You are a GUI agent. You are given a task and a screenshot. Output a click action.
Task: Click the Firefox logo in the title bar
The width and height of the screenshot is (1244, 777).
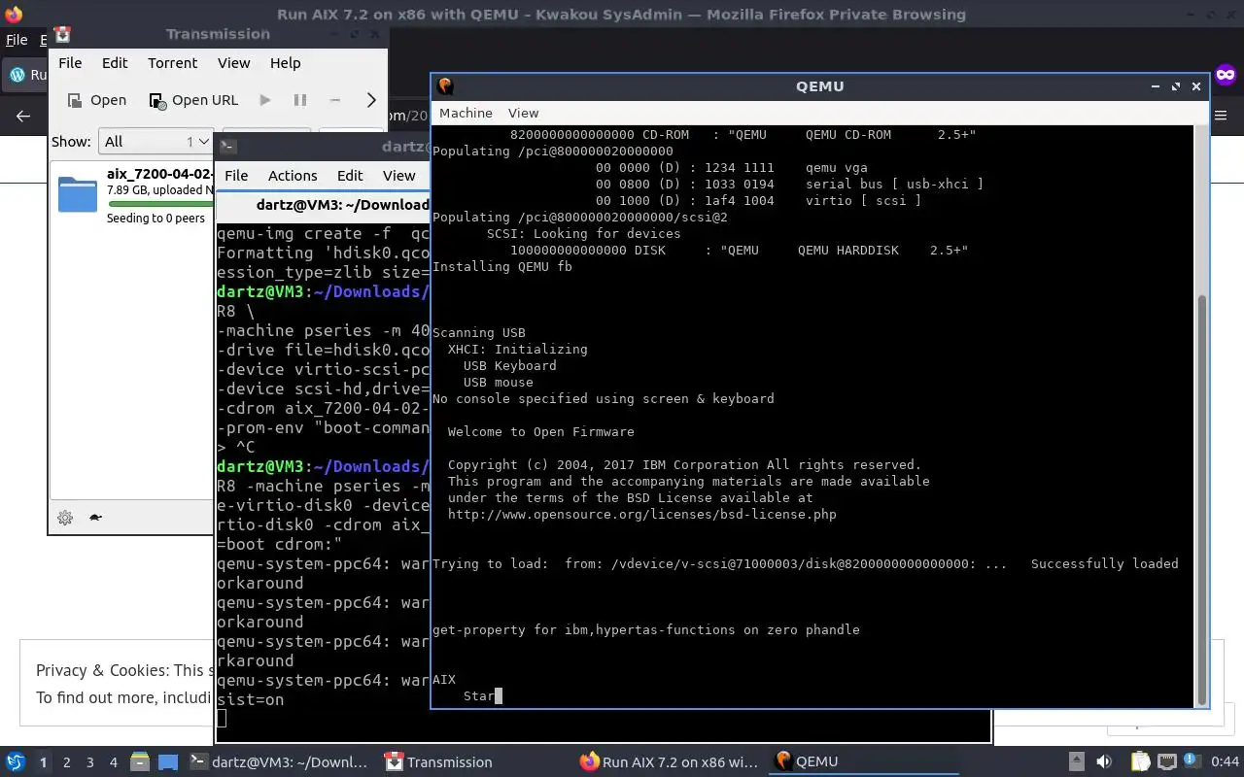pos(13,15)
